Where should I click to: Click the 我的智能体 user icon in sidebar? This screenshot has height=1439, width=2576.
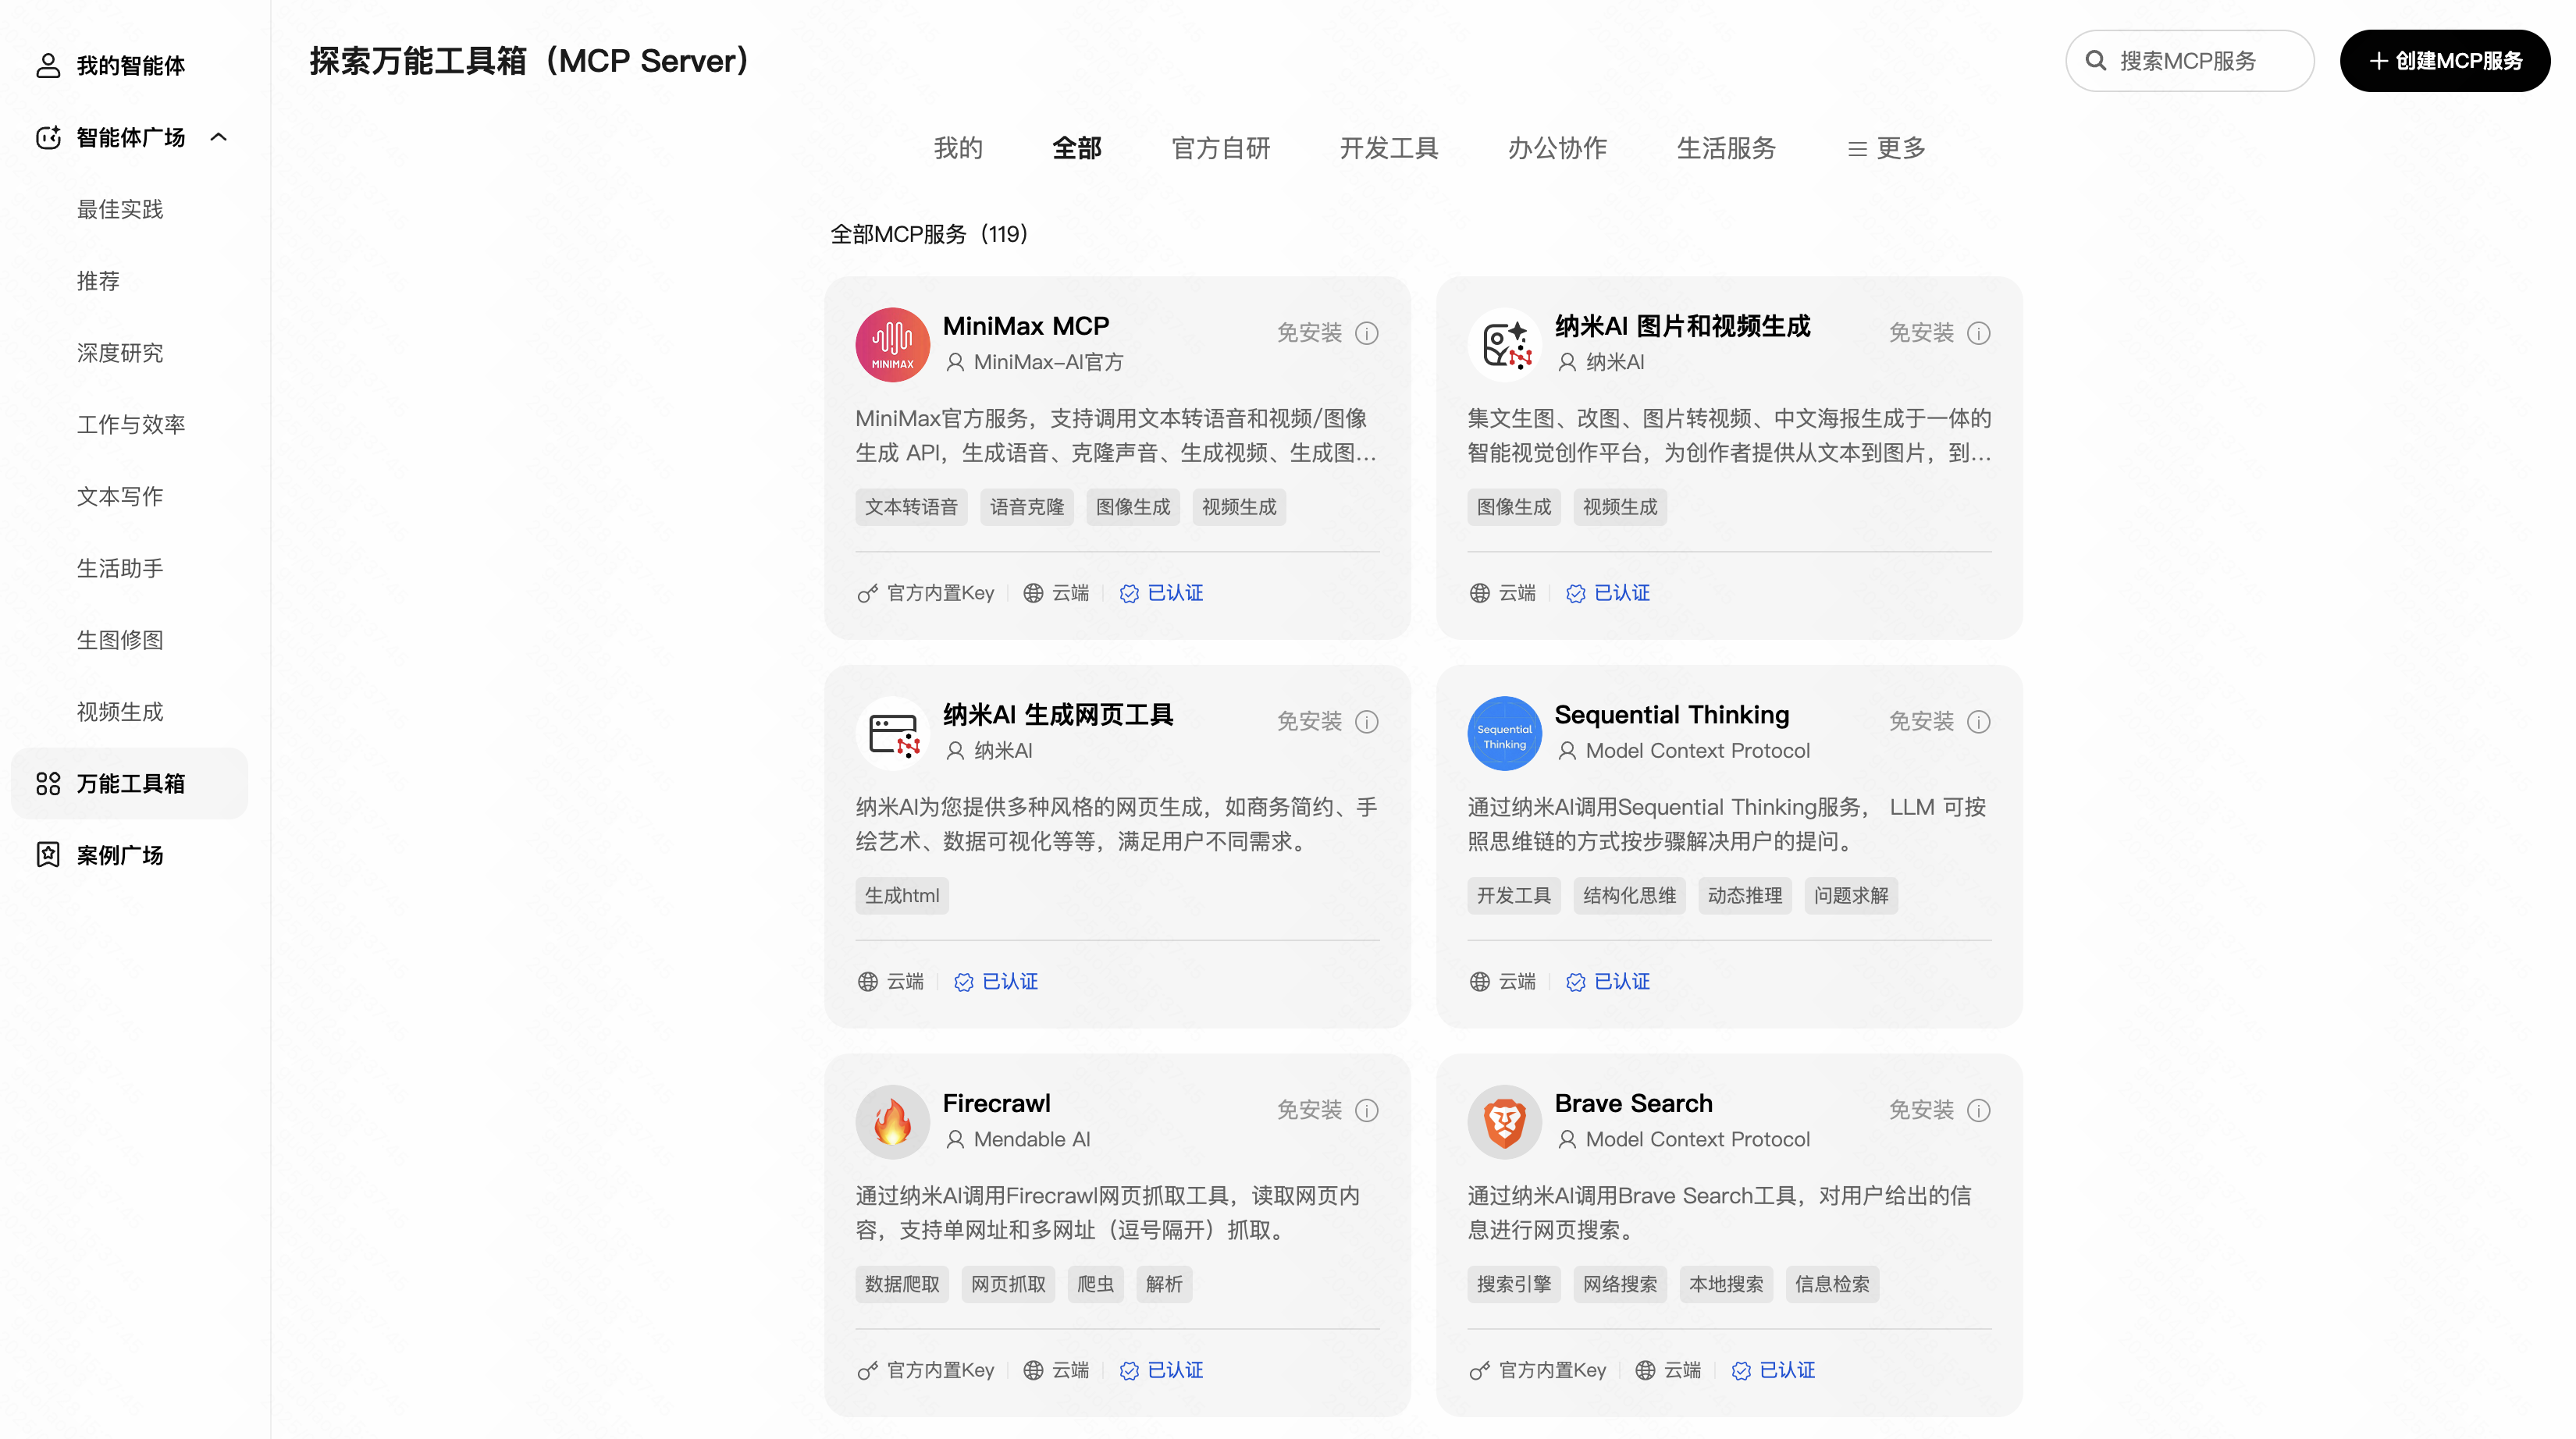[x=48, y=65]
